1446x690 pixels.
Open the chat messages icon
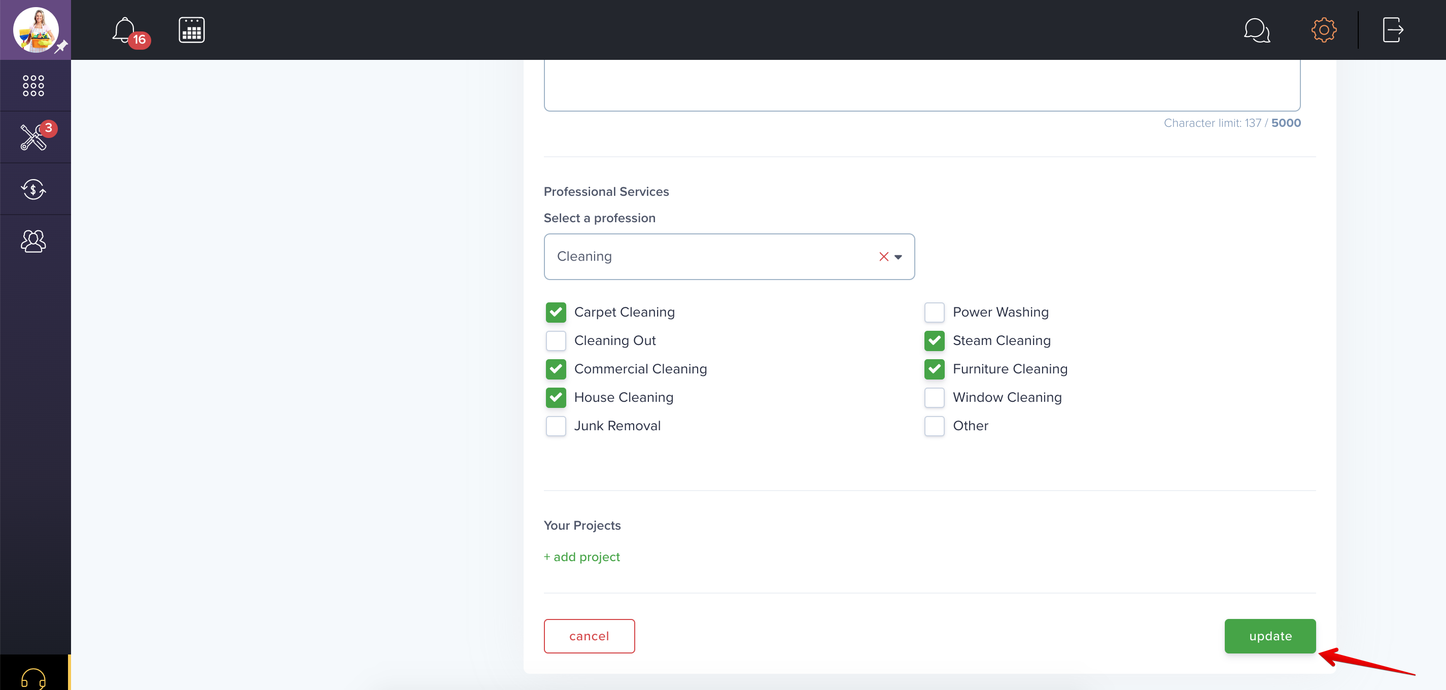click(1256, 30)
